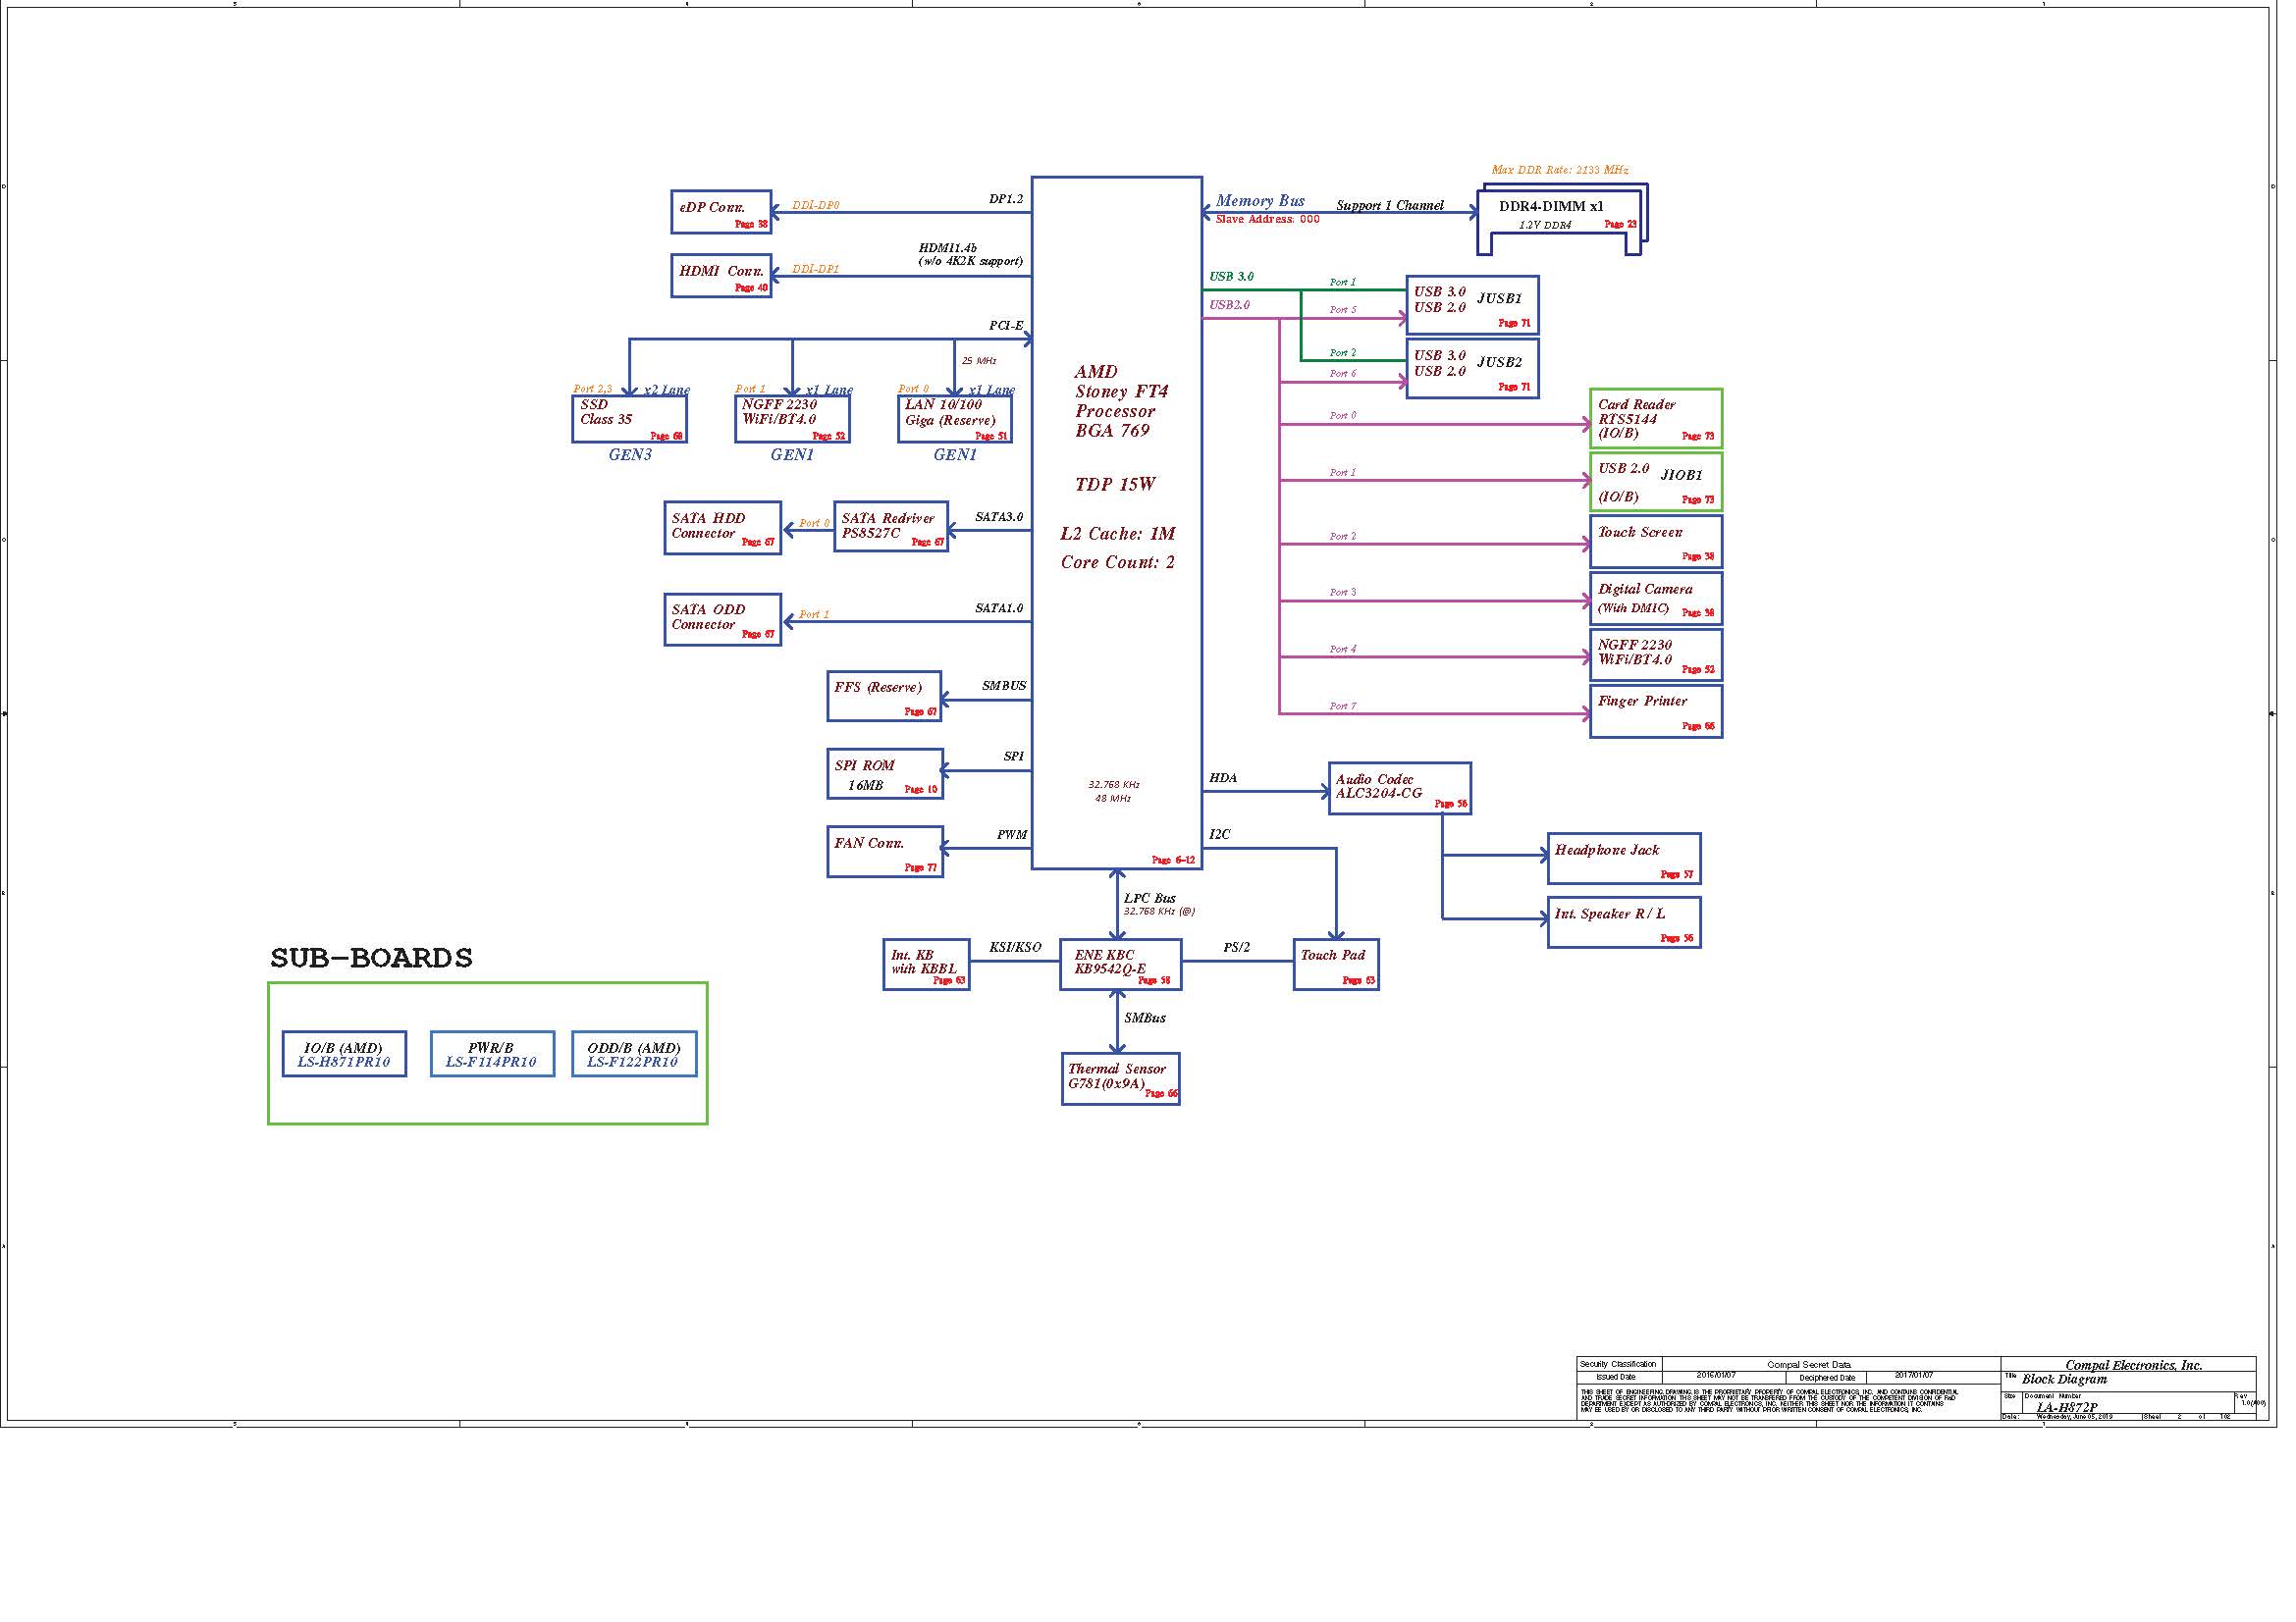2296x1622 pixels.
Task: Click the LPC Bus label
Action: point(1150,899)
